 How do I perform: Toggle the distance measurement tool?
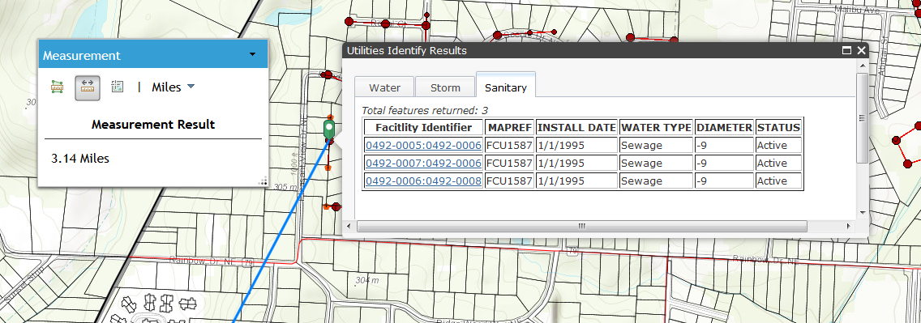88,87
